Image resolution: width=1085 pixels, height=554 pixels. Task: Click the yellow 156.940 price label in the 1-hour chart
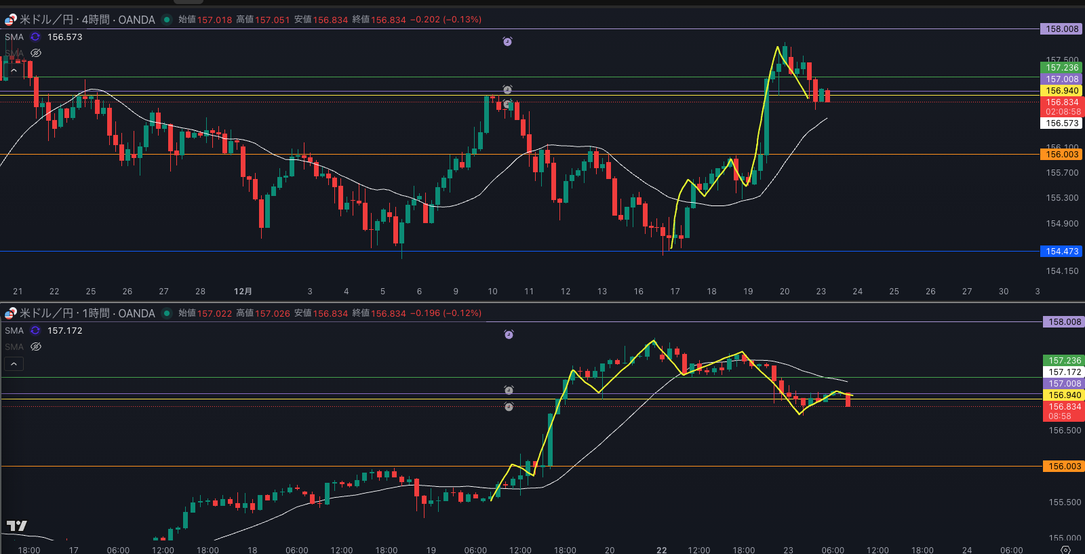tap(1064, 395)
